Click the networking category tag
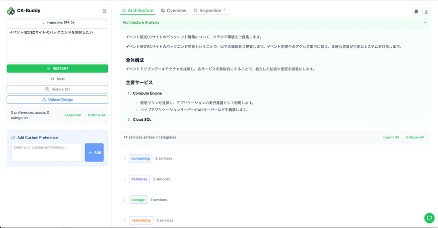This screenshot has width=438, height=228. 140,220
